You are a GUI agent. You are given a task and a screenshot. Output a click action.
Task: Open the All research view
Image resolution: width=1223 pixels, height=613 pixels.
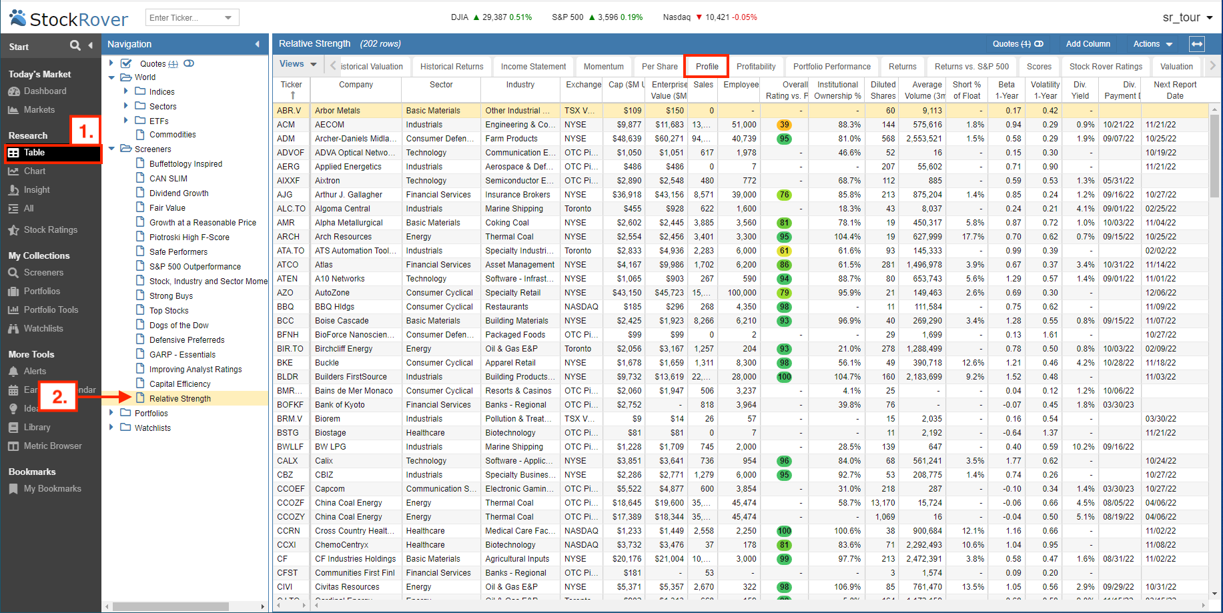point(29,208)
